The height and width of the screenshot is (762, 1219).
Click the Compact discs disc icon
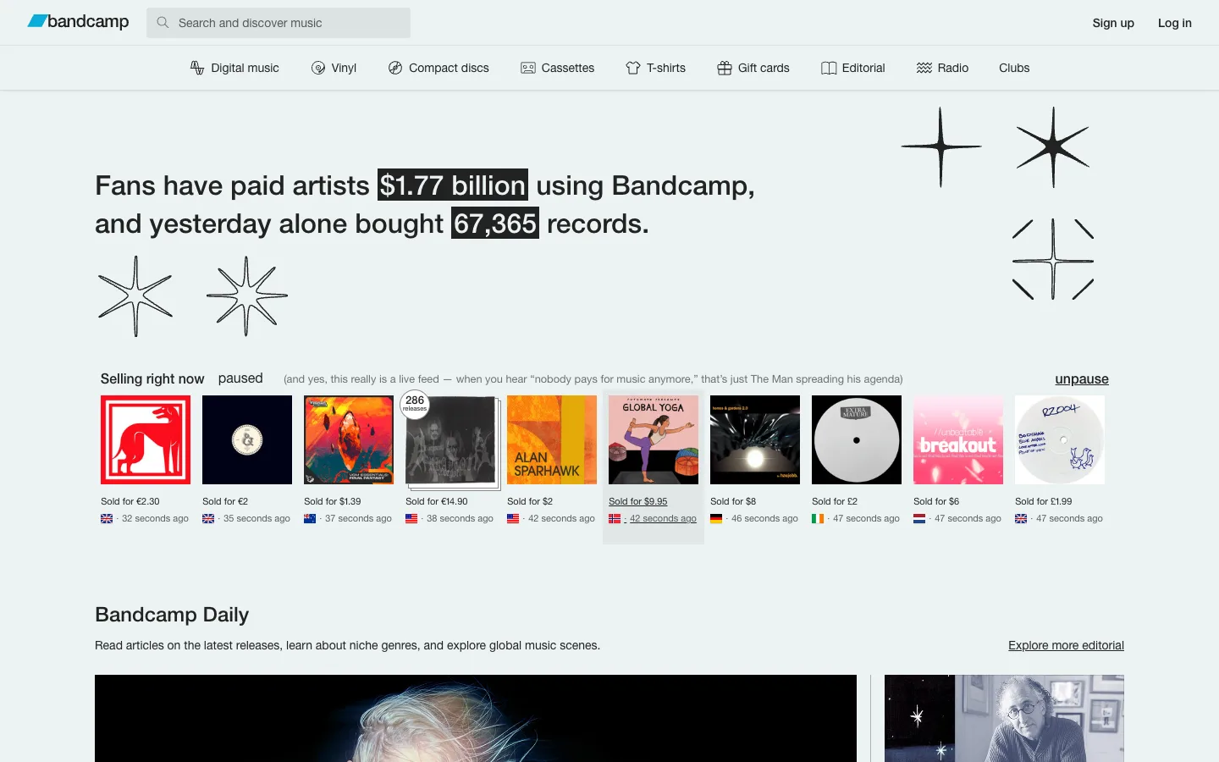pos(395,68)
